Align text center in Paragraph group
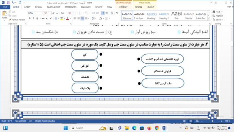The image size is (234, 132). point(79,18)
